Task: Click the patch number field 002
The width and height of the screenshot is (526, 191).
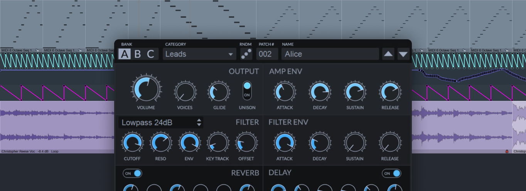Action: click(267, 54)
